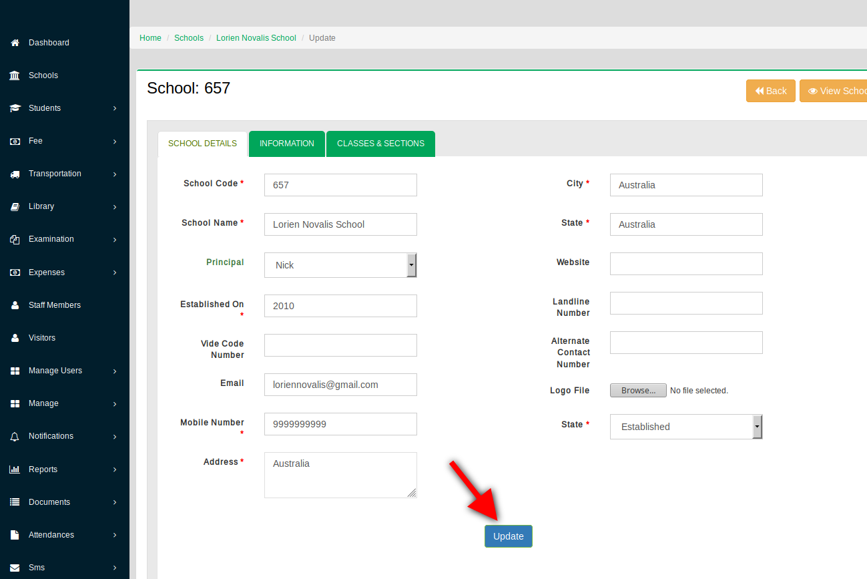Viewport: 867px width, 579px height.
Task: Click the Back button
Action: [x=771, y=91]
